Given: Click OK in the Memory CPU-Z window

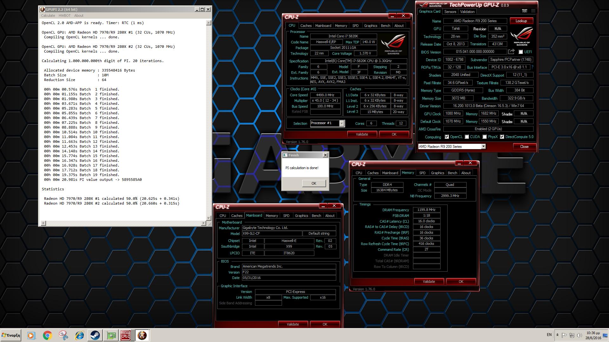Looking at the screenshot, I should click(461, 282).
